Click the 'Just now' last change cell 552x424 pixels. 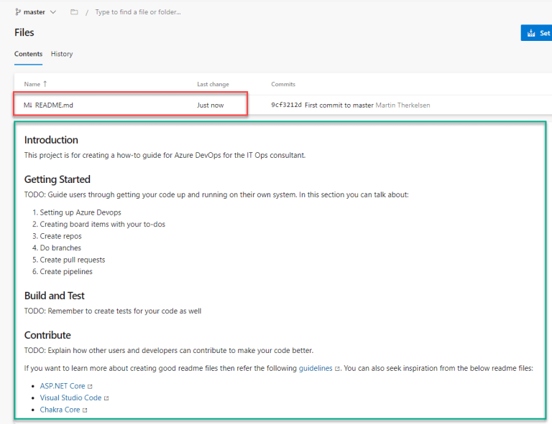tap(210, 105)
